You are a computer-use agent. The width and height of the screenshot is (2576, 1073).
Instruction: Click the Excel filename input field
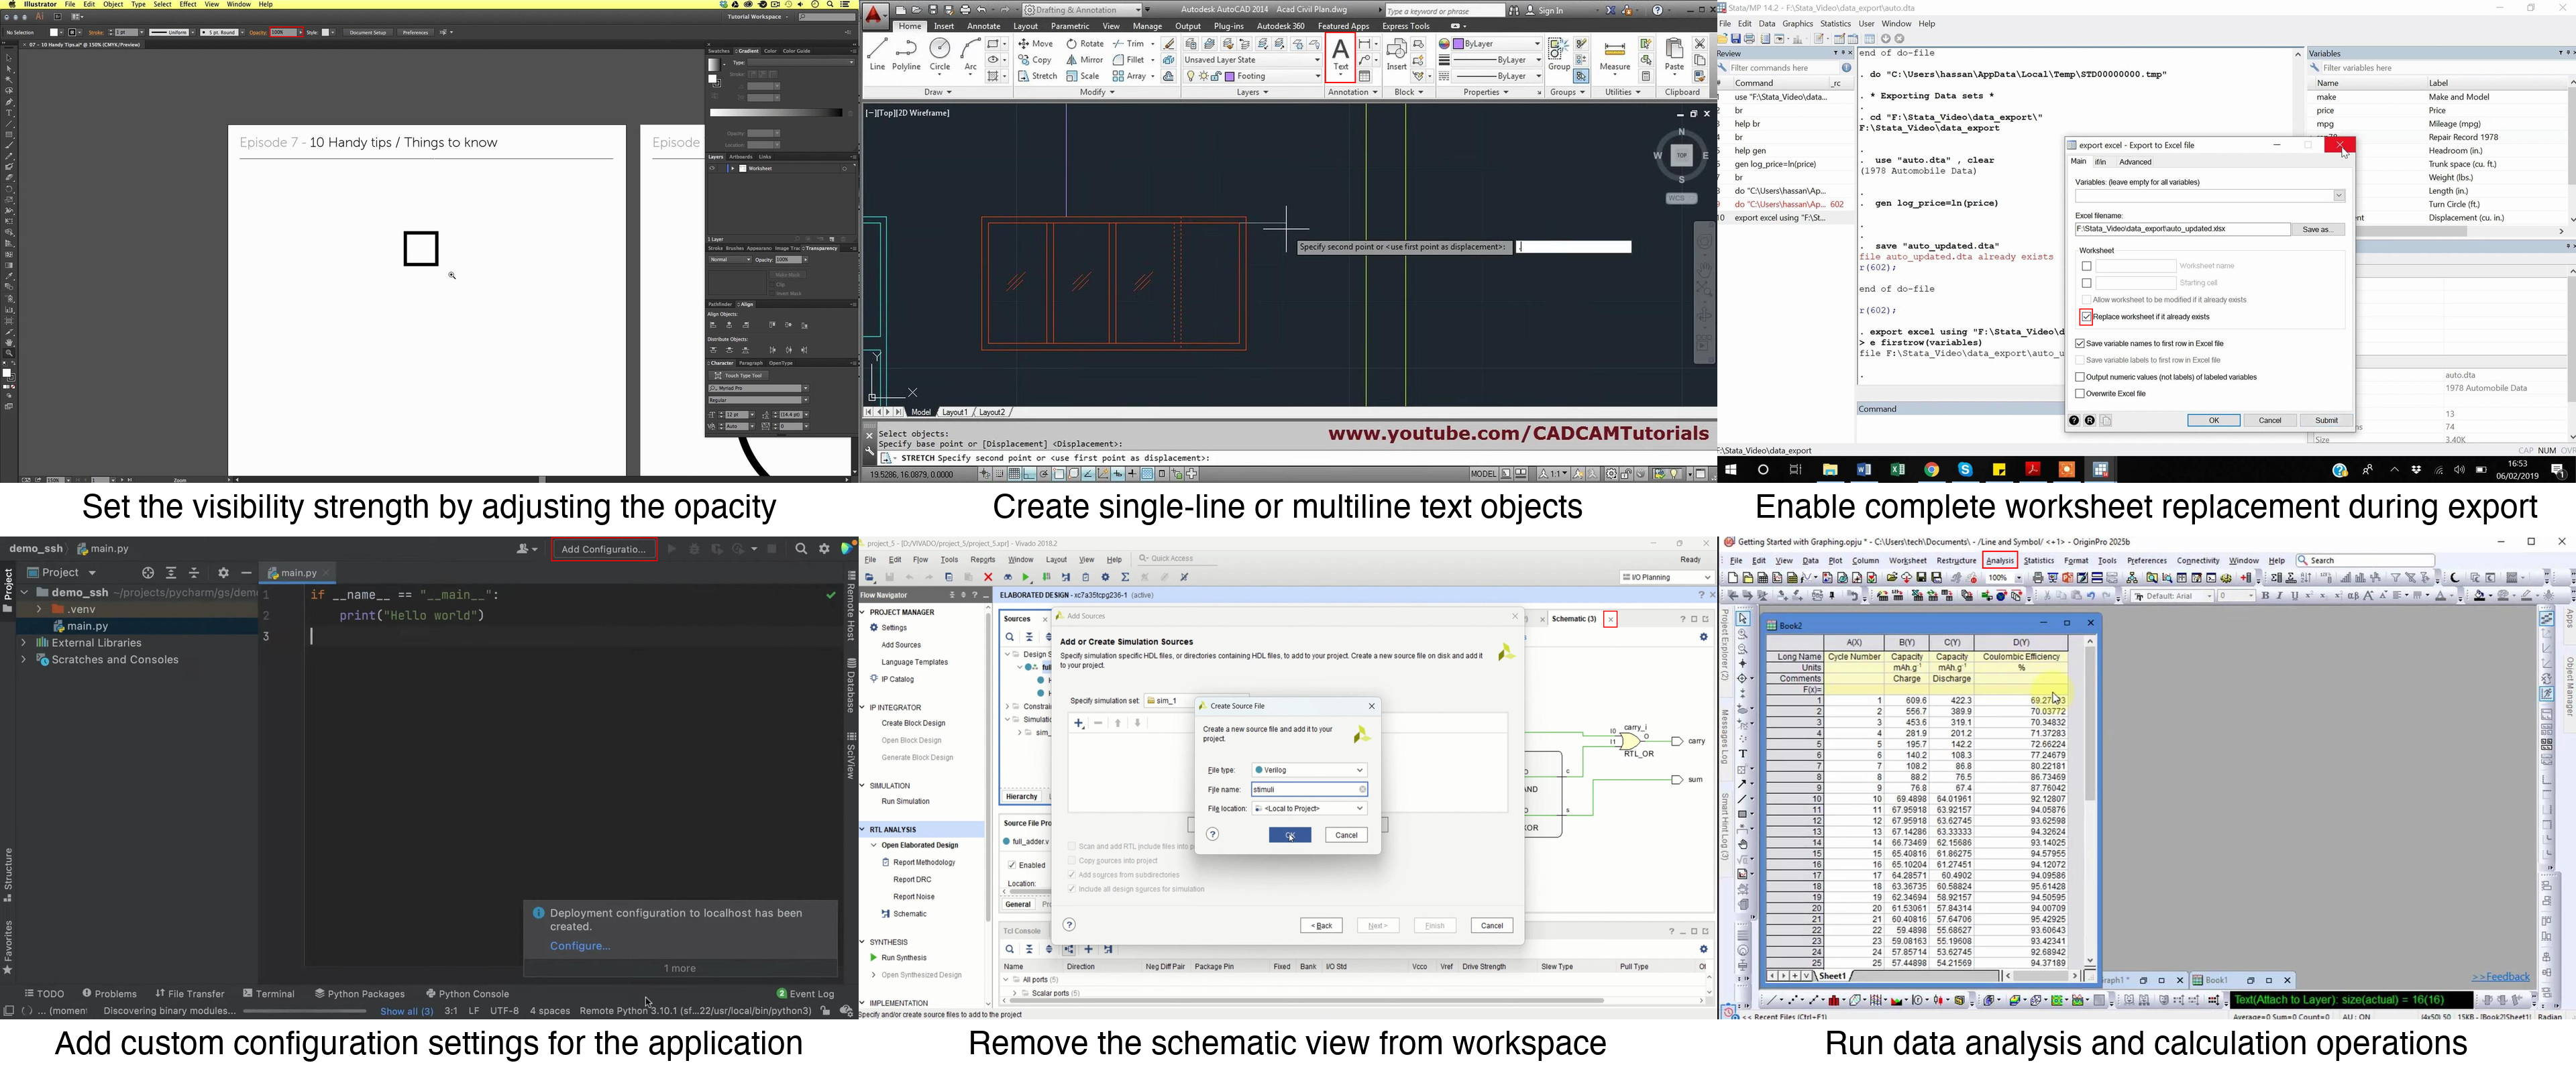tap(2182, 230)
